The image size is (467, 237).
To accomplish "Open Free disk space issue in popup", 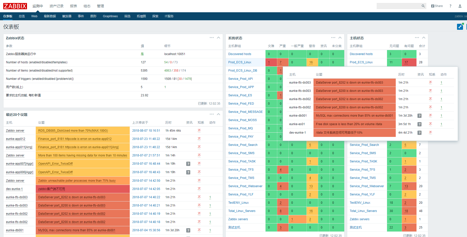I will (x=349, y=124).
